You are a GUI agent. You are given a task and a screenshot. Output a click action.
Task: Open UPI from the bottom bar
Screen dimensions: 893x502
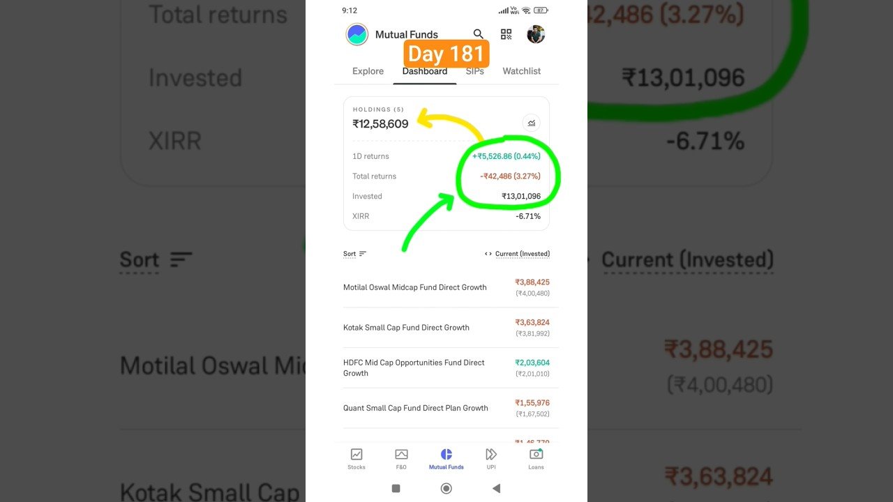491,458
